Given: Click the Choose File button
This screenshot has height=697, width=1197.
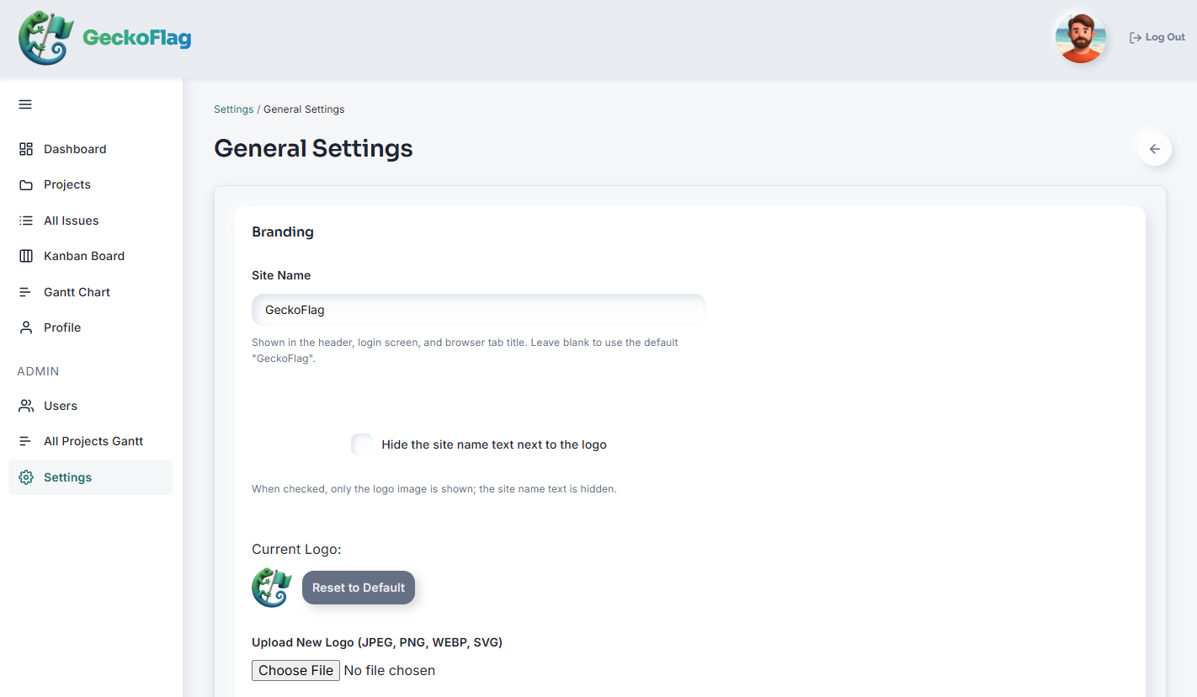Looking at the screenshot, I should pyautogui.click(x=295, y=670).
